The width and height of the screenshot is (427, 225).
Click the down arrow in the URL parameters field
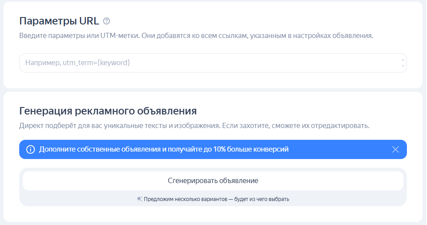tap(403, 66)
